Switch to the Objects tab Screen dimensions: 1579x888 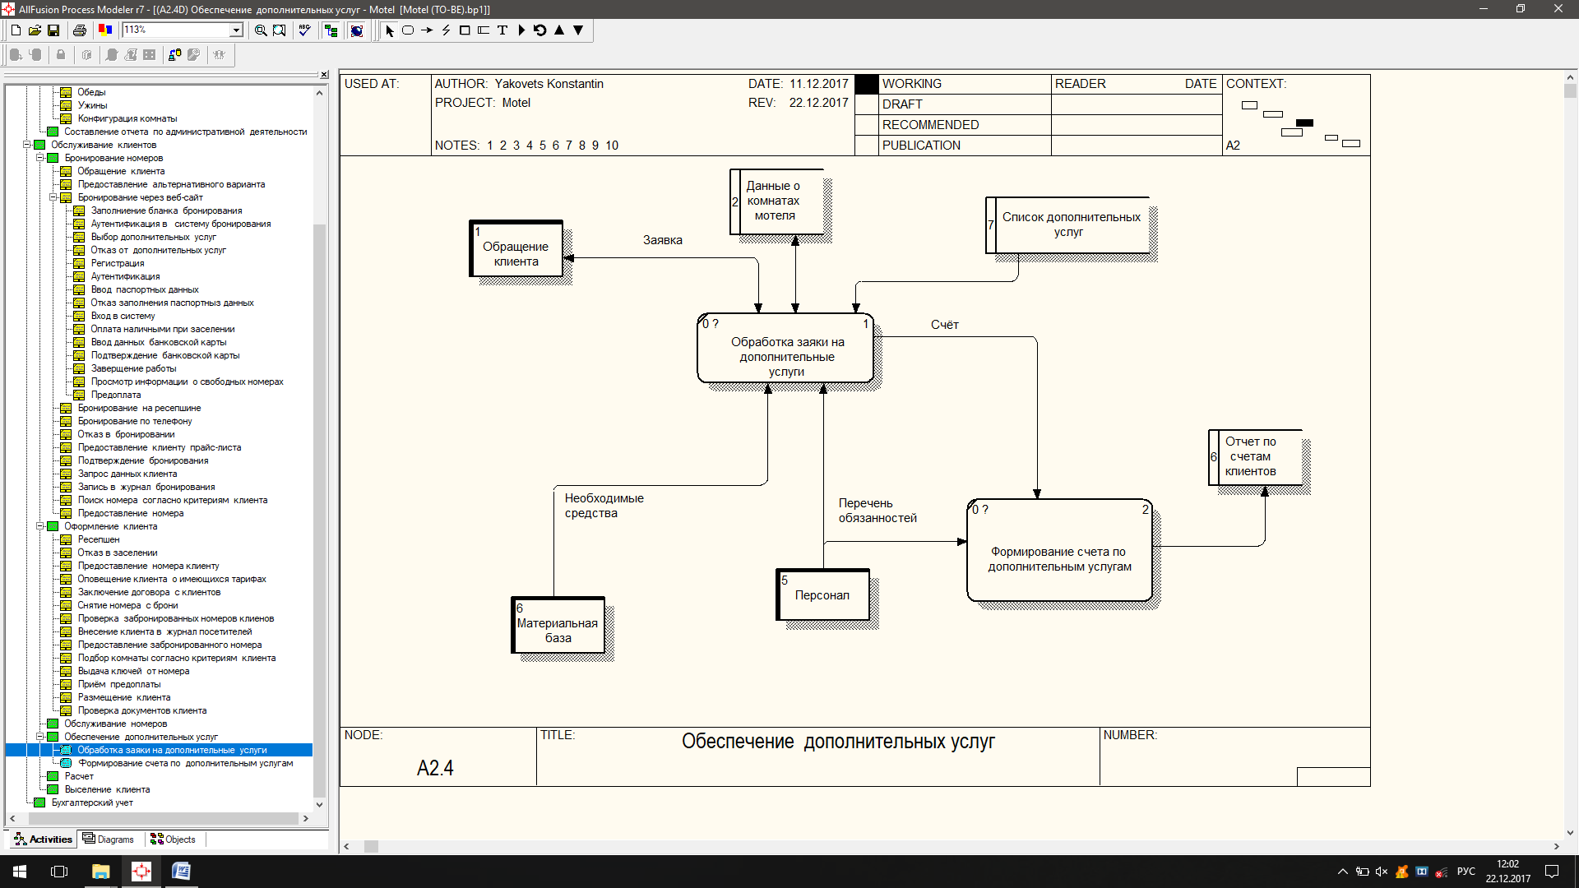tap(174, 839)
